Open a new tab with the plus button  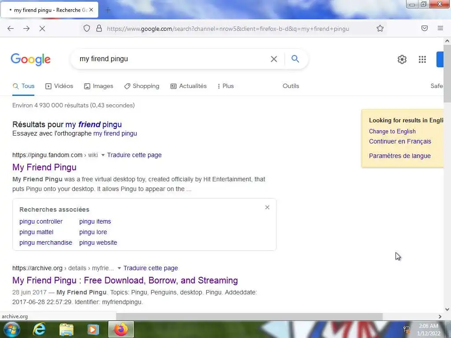108,10
